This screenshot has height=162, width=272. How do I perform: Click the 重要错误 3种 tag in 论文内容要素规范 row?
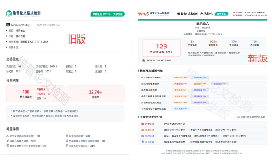tap(200, 84)
